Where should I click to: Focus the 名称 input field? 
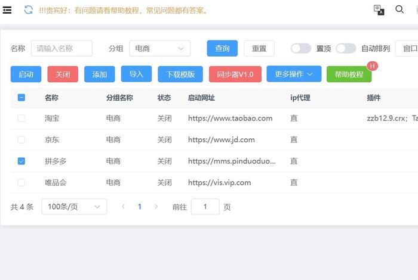coord(62,48)
